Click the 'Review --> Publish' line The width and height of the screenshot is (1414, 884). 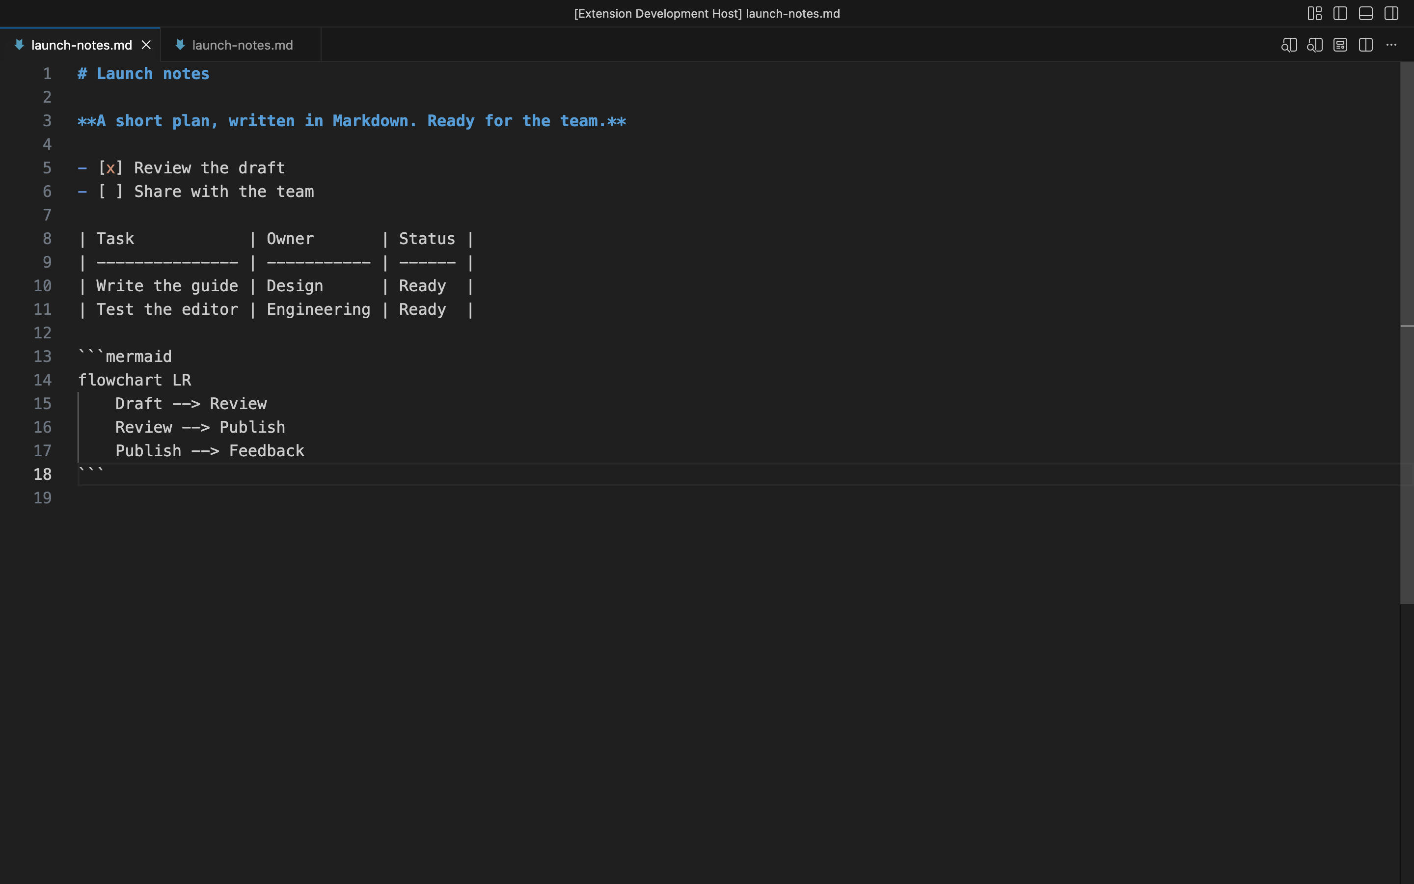200,427
